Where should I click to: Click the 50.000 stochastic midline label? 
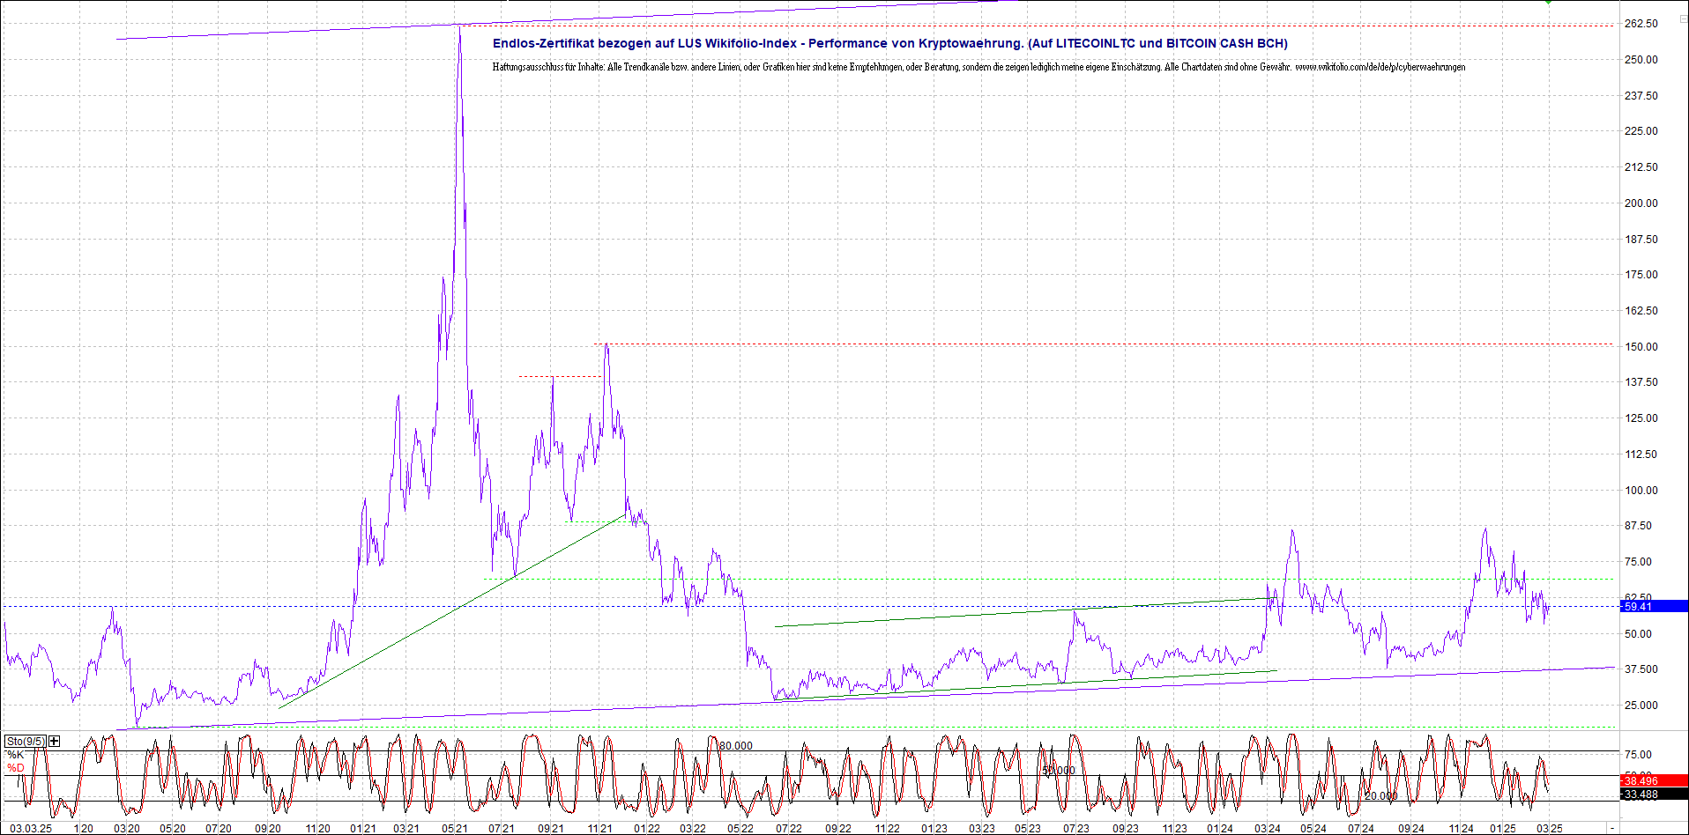[1059, 771]
